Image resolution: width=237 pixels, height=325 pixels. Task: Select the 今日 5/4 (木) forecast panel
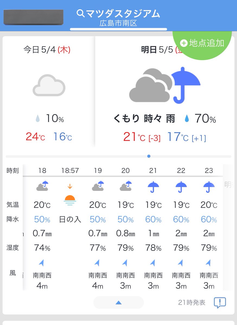pos(49,92)
